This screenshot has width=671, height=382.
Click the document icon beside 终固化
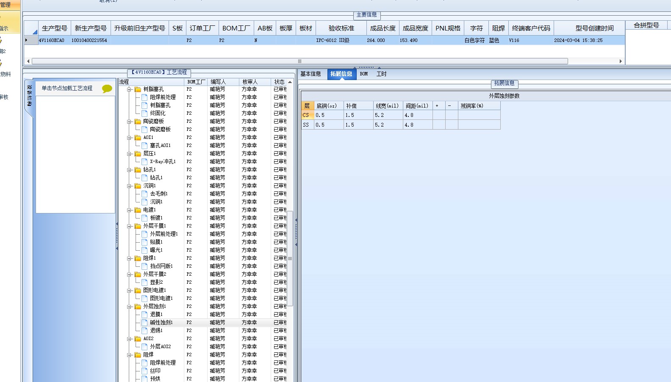(x=144, y=113)
